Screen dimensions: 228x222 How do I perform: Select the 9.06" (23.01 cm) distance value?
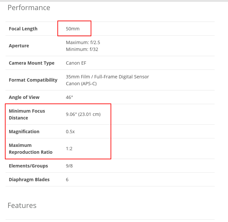(x=83, y=114)
